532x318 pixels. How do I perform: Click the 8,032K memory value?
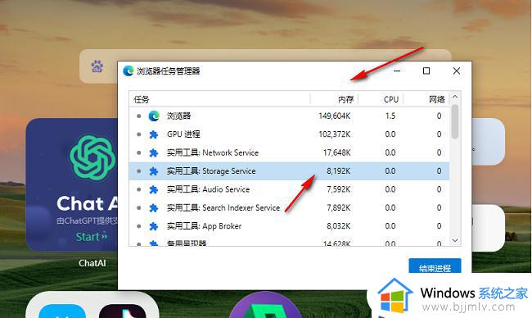[338, 226]
